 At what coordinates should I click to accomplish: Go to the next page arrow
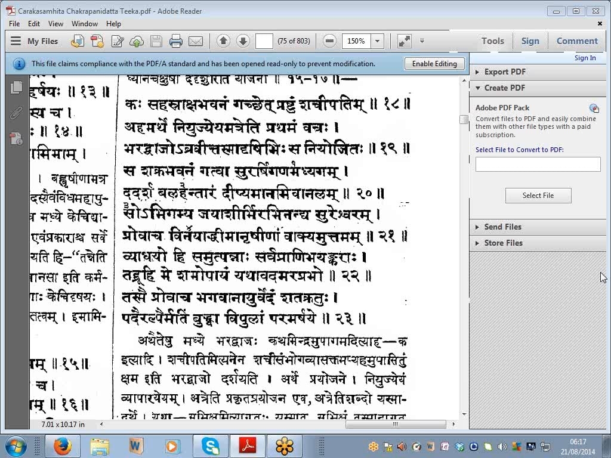click(243, 41)
